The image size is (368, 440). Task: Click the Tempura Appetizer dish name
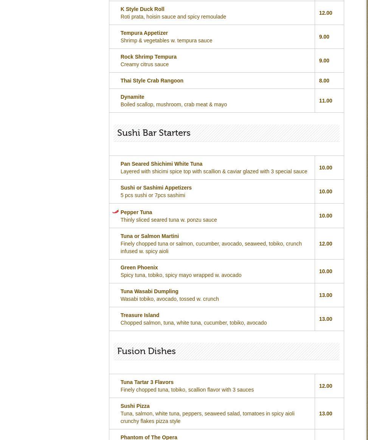tap(144, 33)
